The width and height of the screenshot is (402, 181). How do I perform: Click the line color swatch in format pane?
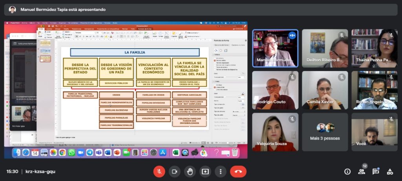click(243, 93)
